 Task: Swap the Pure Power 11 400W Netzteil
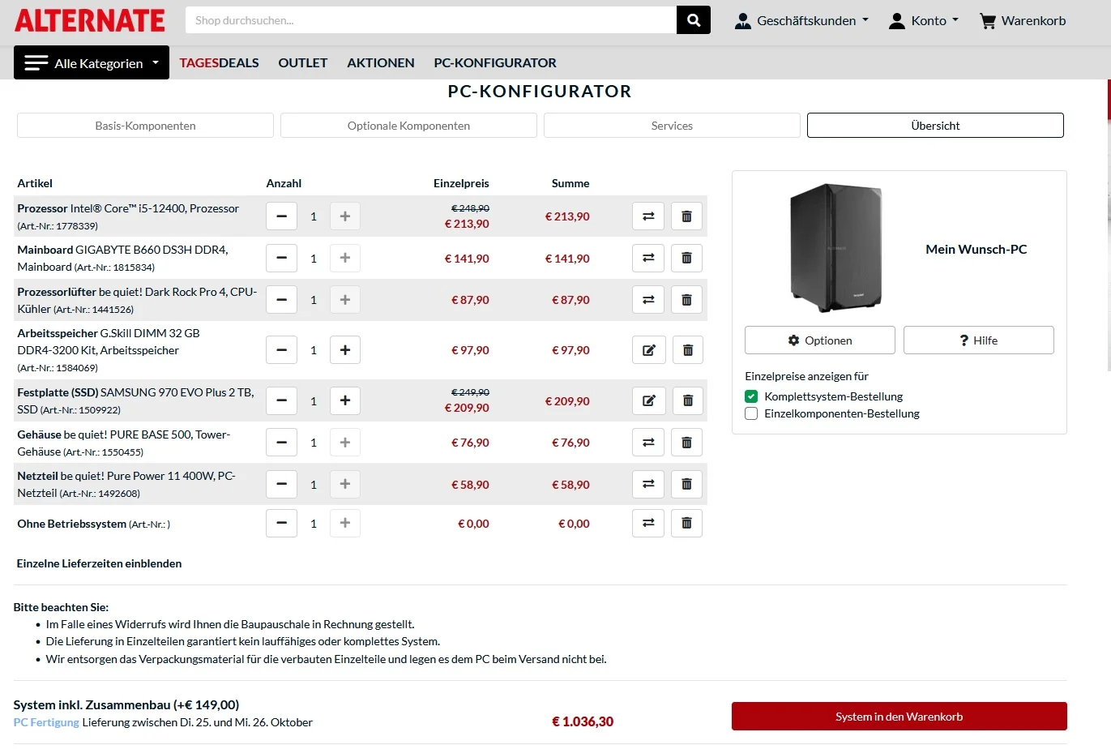648,484
